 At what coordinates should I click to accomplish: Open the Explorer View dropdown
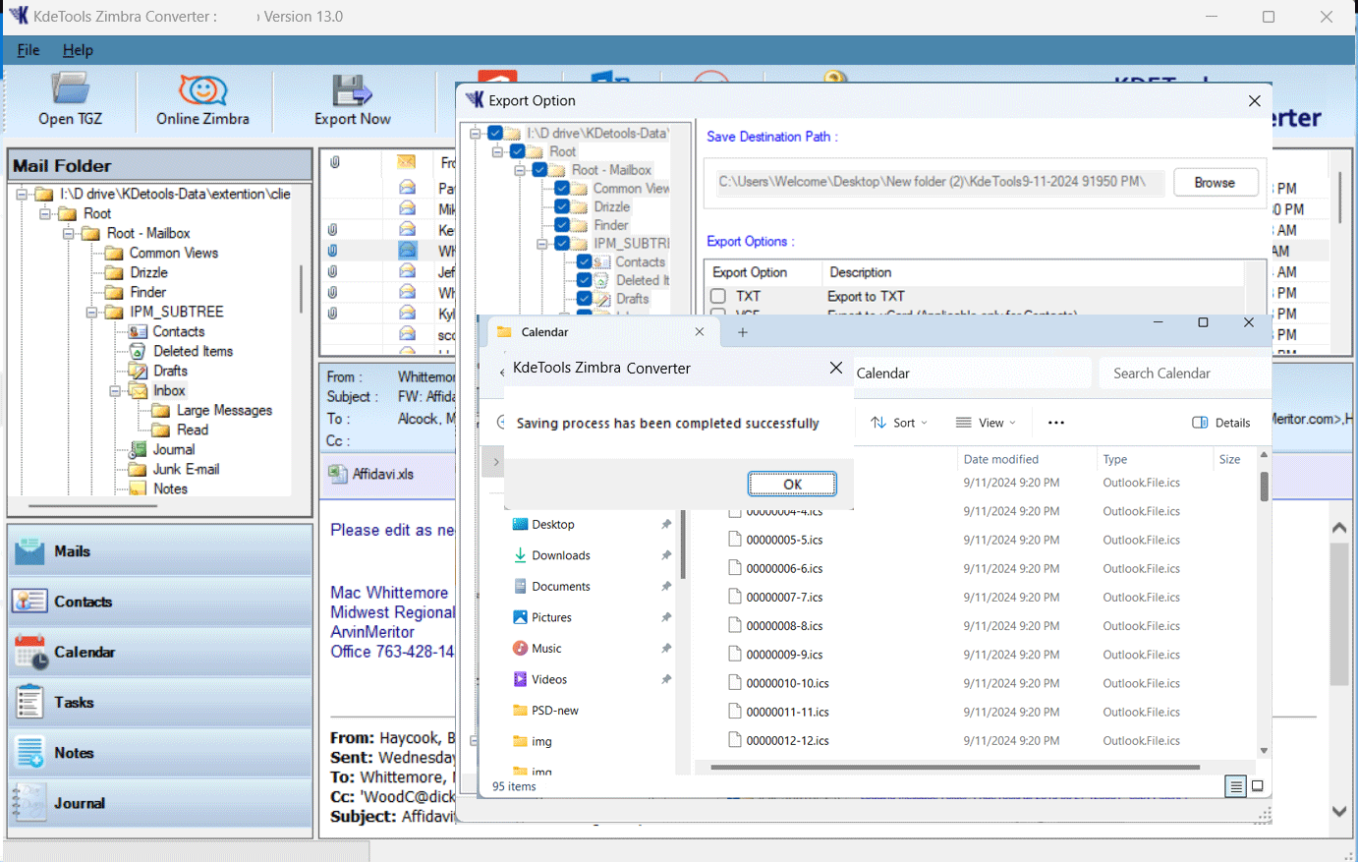(x=986, y=423)
